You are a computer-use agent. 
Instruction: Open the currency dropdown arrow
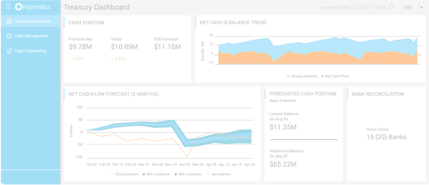pyautogui.click(x=421, y=8)
